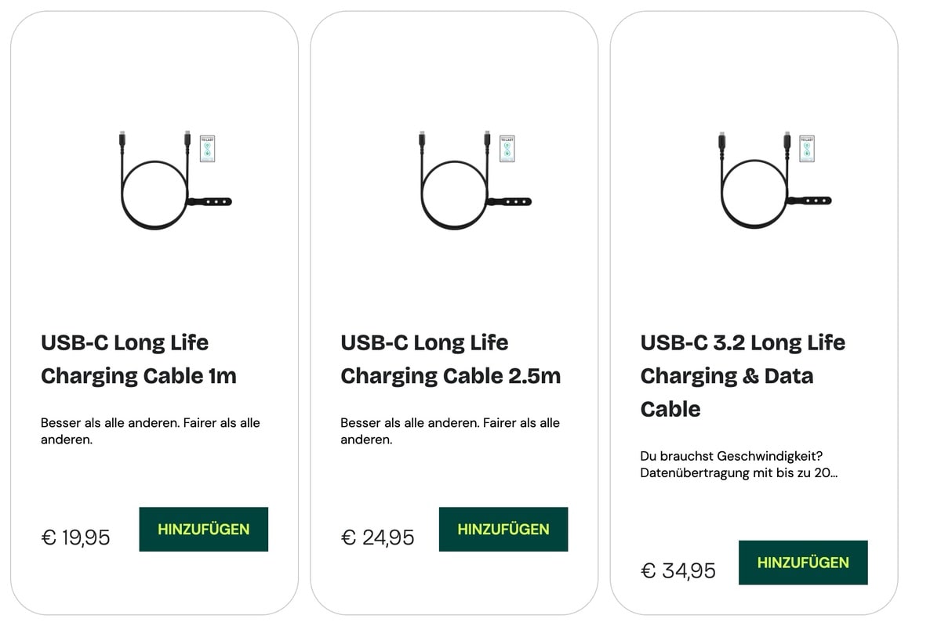Add USB-C Long Life Cable 1m to cart
The width and height of the screenshot is (941, 626).
203,529
